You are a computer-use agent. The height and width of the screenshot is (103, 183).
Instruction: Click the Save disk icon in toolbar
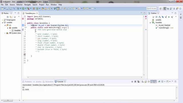pyautogui.click(x=7, y=9)
